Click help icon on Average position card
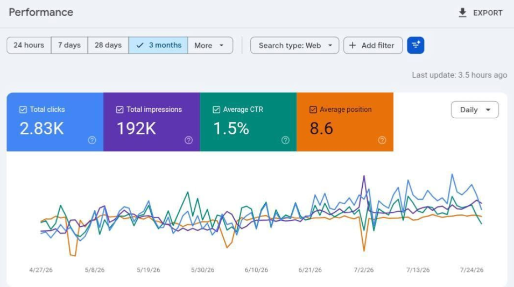The width and height of the screenshot is (514, 287). [x=382, y=140]
